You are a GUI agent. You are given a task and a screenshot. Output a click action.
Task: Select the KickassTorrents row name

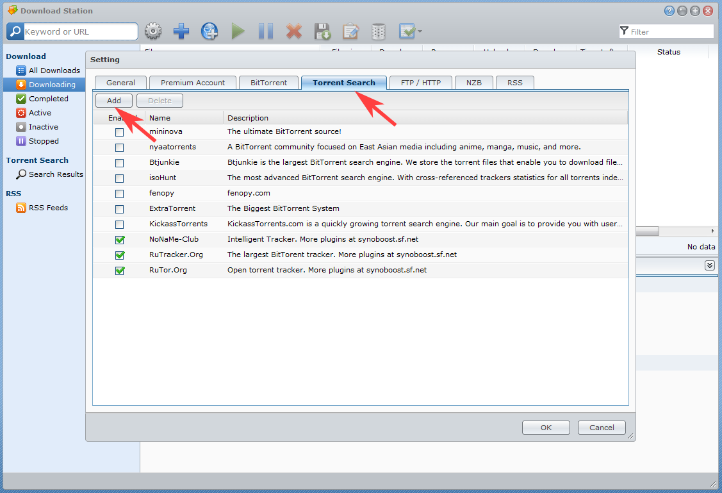point(178,224)
